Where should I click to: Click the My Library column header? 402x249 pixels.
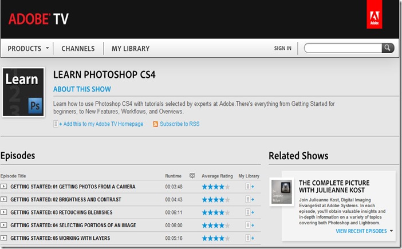(249, 176)
